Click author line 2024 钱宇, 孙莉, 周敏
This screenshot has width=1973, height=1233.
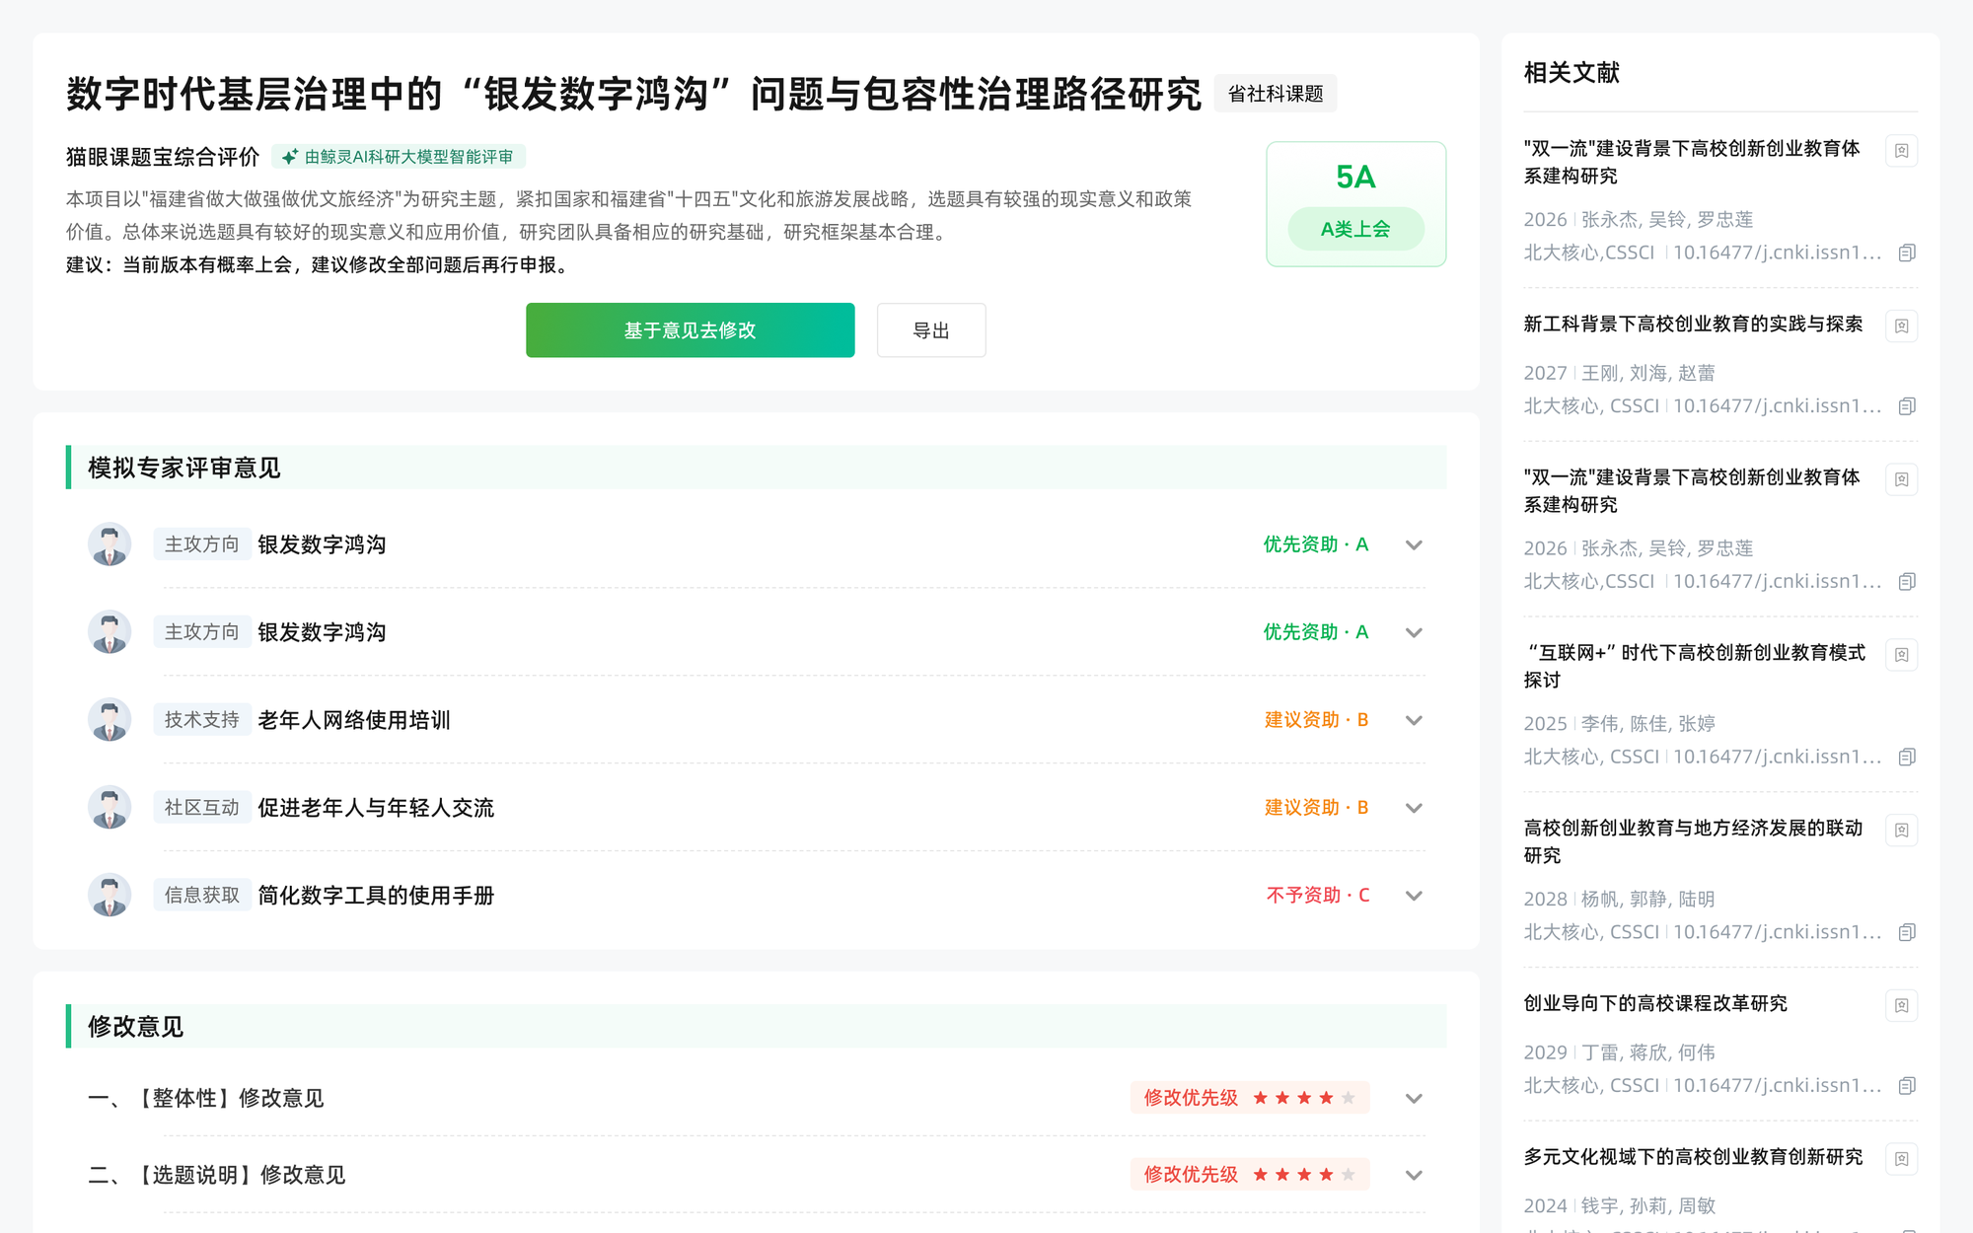[x=1619, y=1205]
